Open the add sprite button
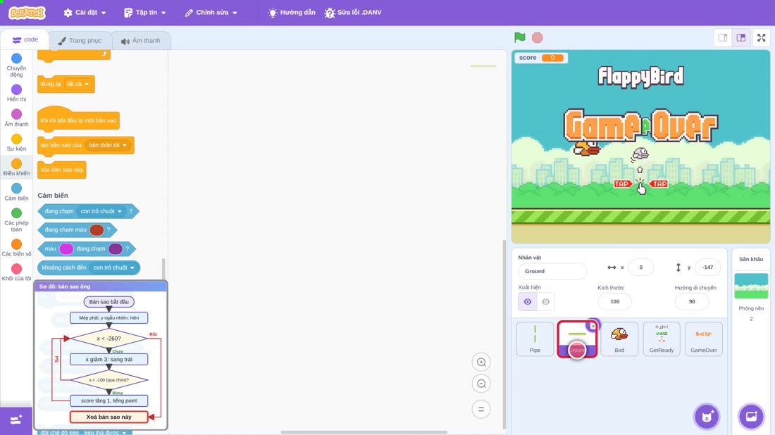 [x=707, y=416]
